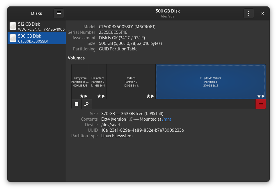The image size is (277, 190).
Task: Open additional partition options gears button
Action: pyautogui.click(x=87, y=104)
